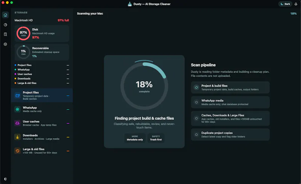
Task: Click the Safety Trash first chip
Action: click(156, 138)
